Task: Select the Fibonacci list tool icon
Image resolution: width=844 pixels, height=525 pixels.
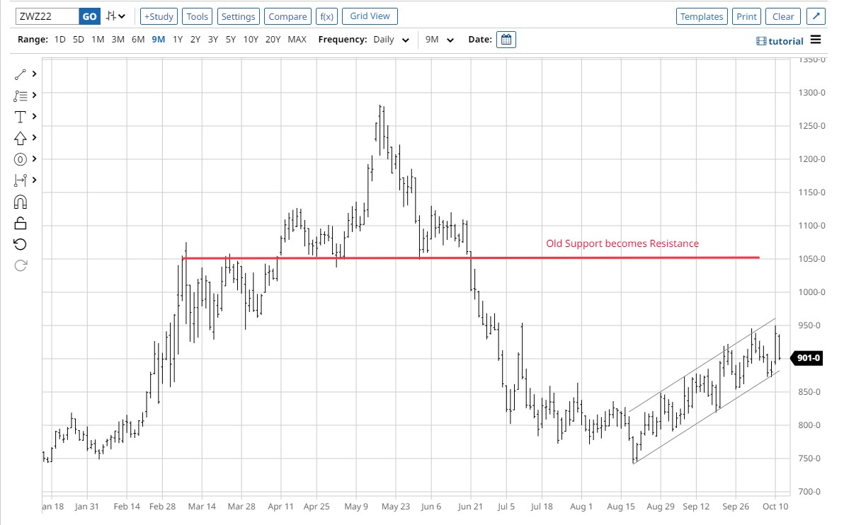Action: coord(20,96)
